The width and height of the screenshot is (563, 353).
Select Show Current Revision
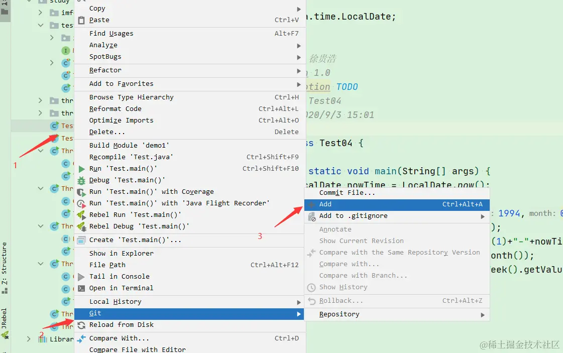click(397, 241)
